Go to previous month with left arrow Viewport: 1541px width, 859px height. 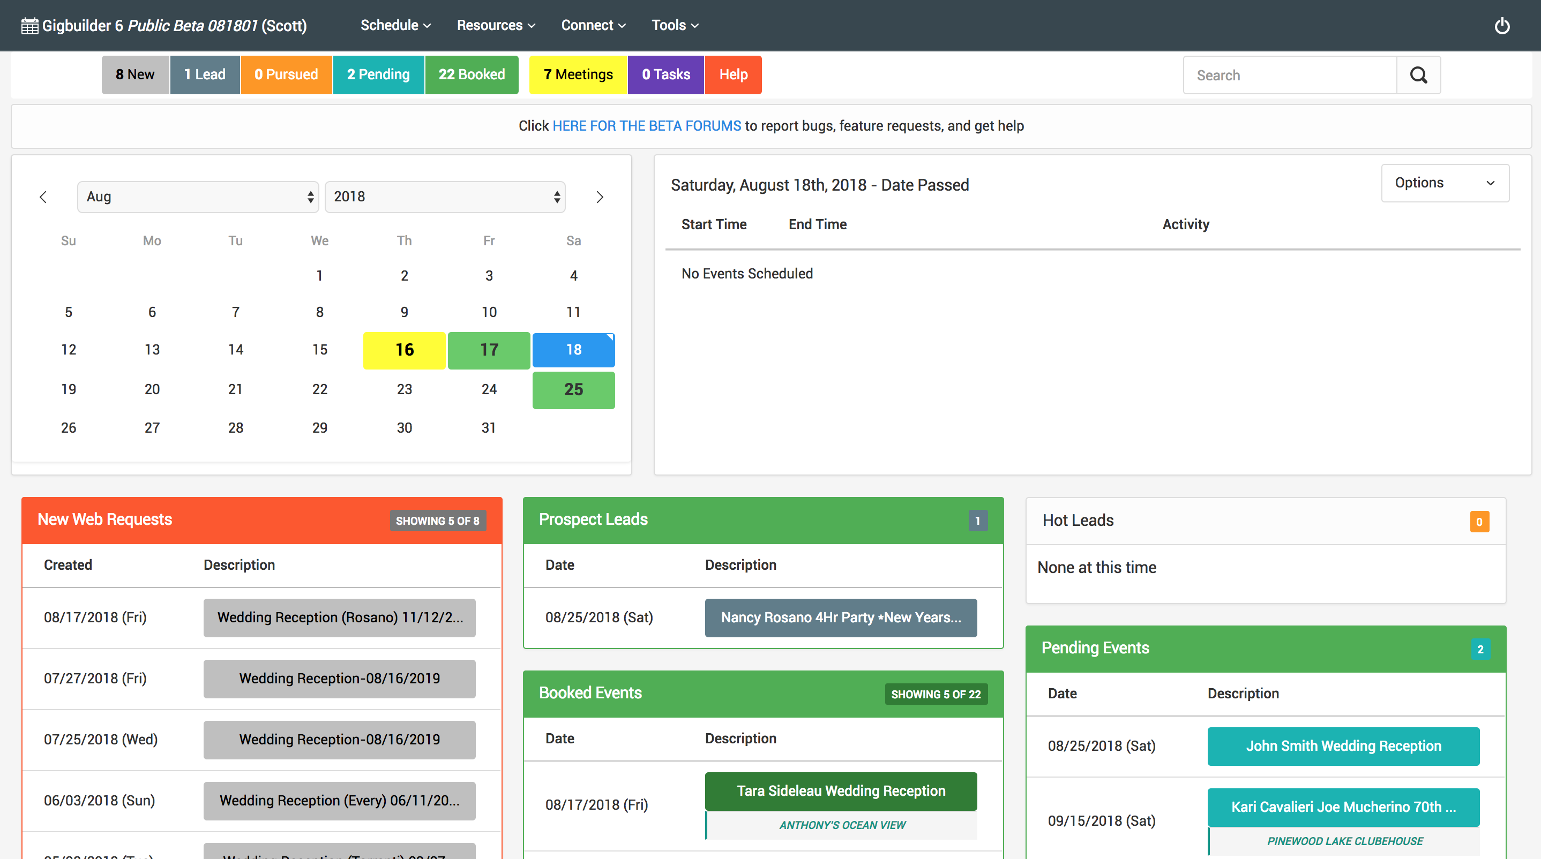click(x=43, y=197)
